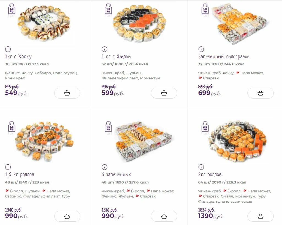Open the Запеченный килограмм product title
Viewport: 282px width, 225px height.
click(x=224, y=57)
